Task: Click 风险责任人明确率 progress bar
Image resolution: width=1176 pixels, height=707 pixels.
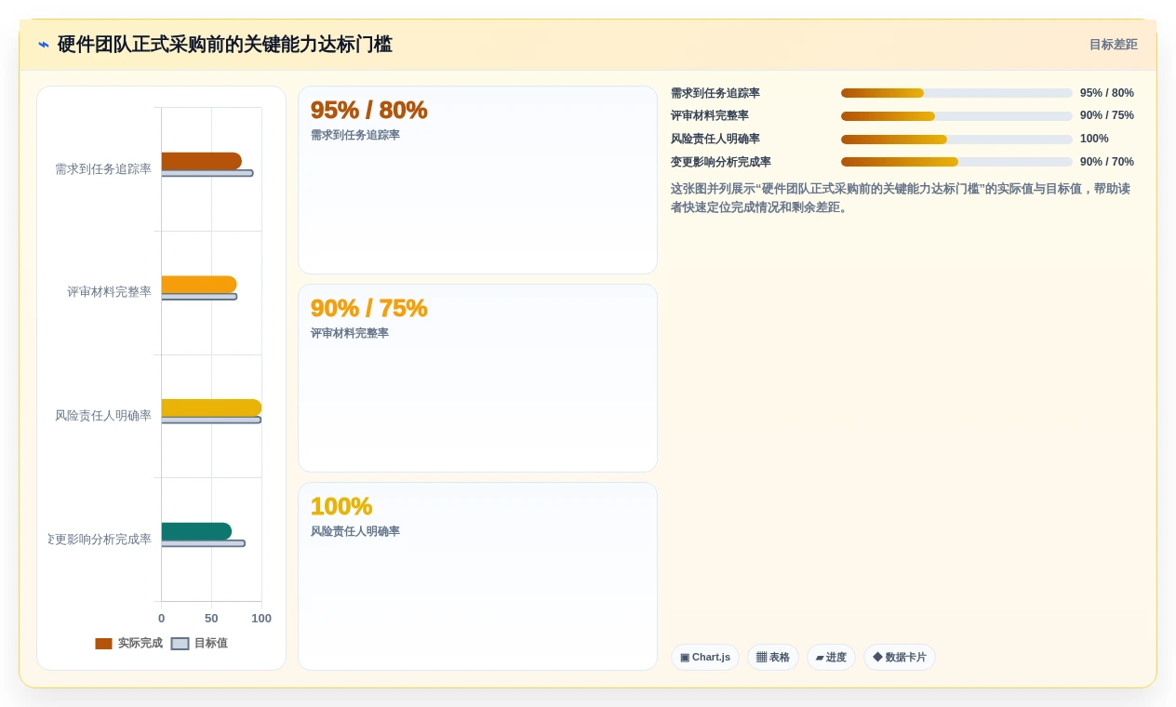Action: pos(956,140)
